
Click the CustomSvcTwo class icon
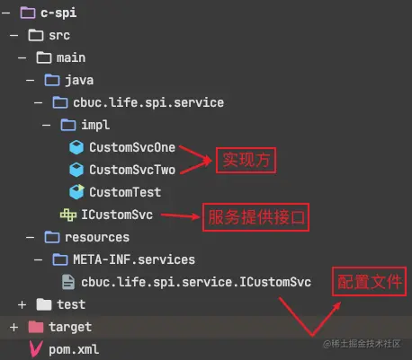point(76,170)
